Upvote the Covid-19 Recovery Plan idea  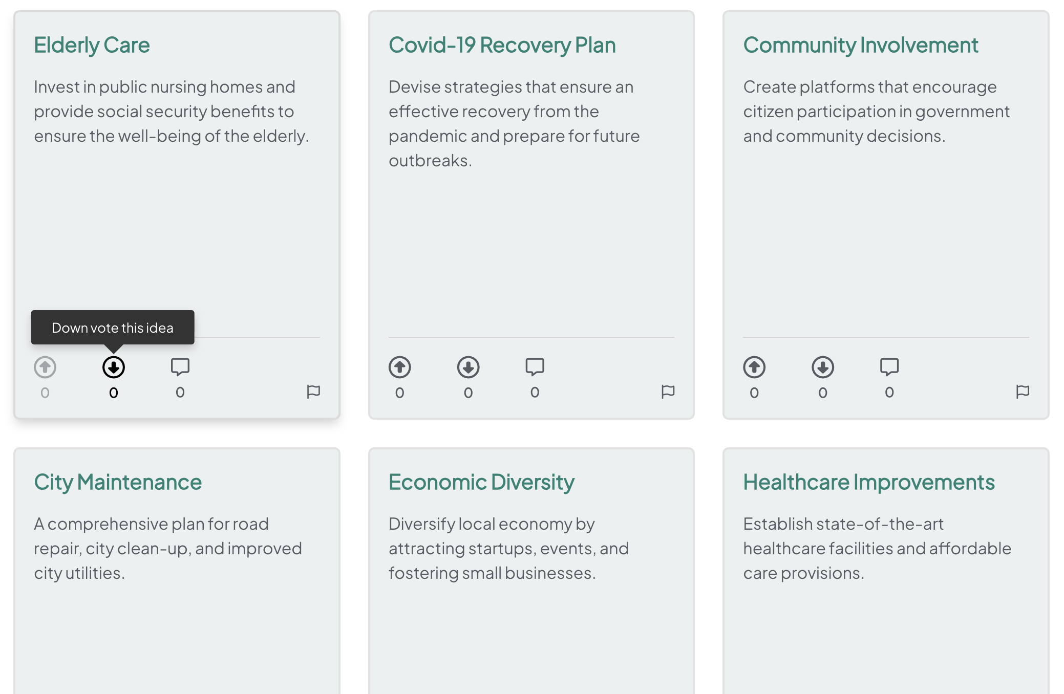pos(399,367)
